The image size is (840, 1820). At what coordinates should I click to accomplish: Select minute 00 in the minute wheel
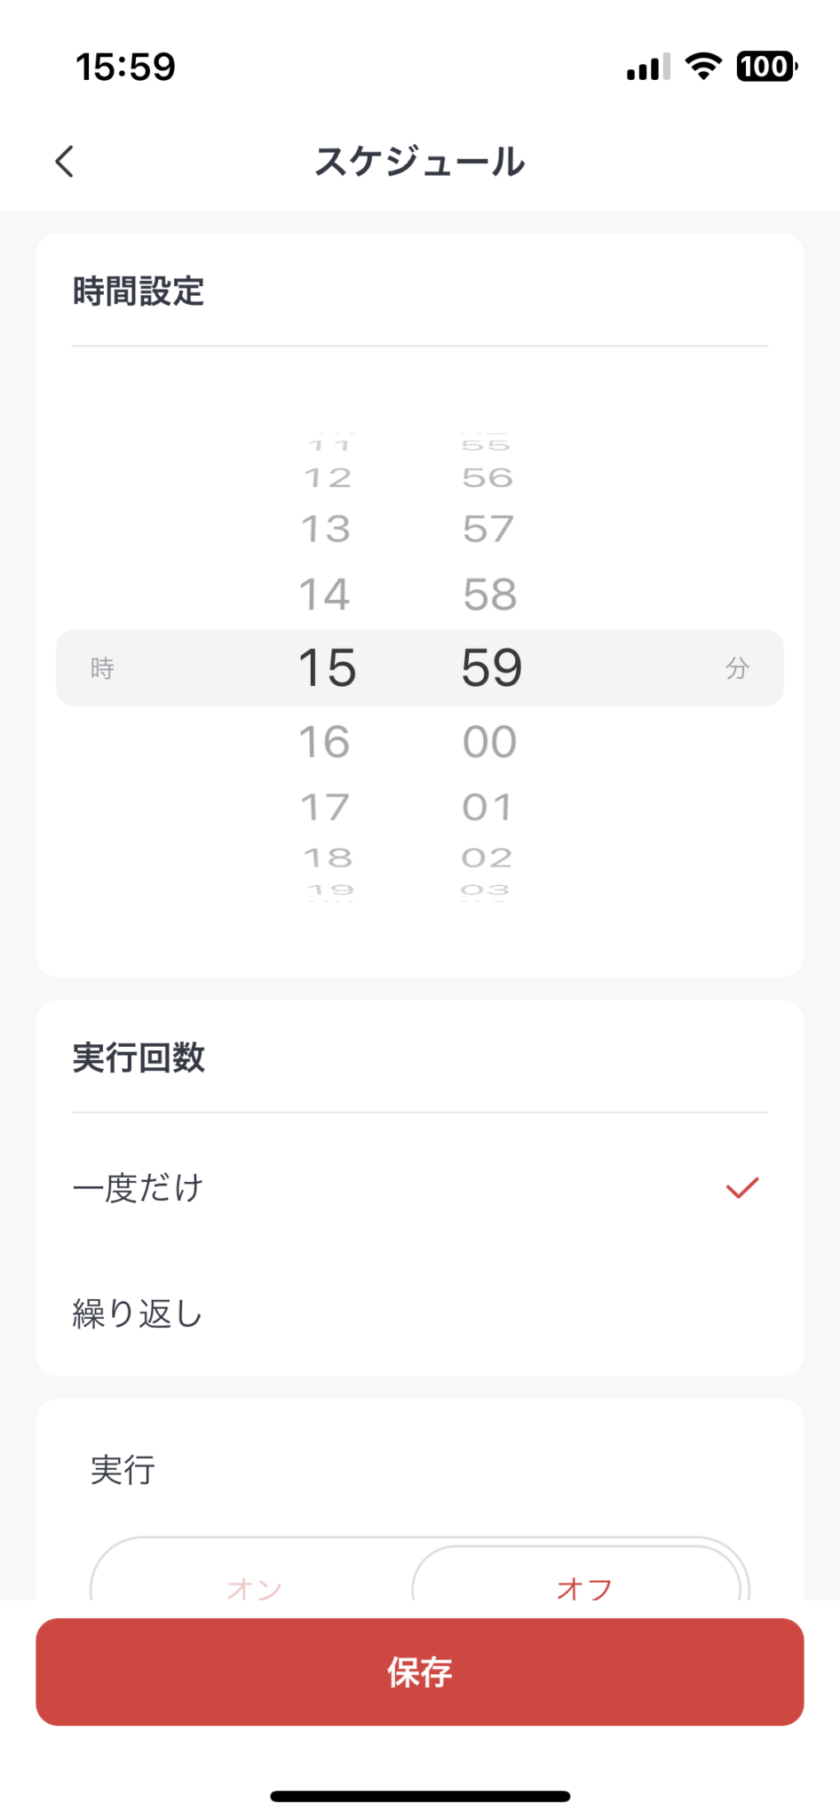pyautogui.click(x=489, y=741)
